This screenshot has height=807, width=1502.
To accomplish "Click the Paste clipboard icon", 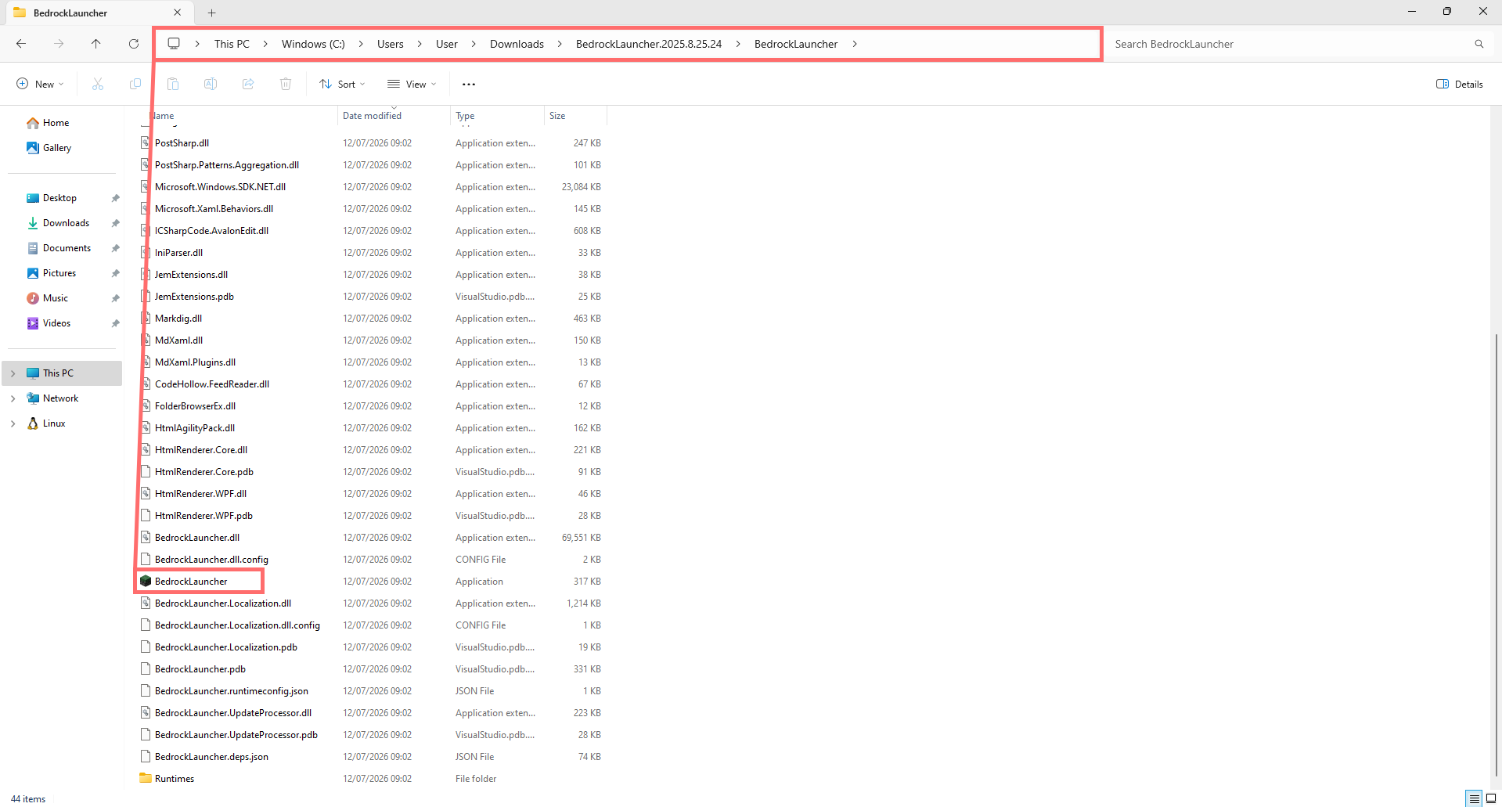I will (173, 84).
